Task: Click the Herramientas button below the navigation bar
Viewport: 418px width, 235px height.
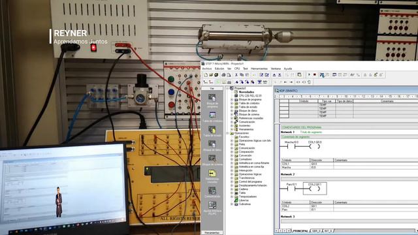Action: [x=212, y=232]
